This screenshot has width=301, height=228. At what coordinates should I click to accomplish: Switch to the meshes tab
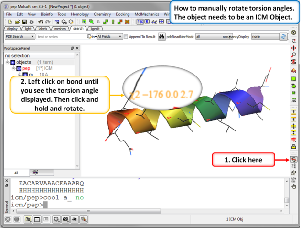coord(60,29)
